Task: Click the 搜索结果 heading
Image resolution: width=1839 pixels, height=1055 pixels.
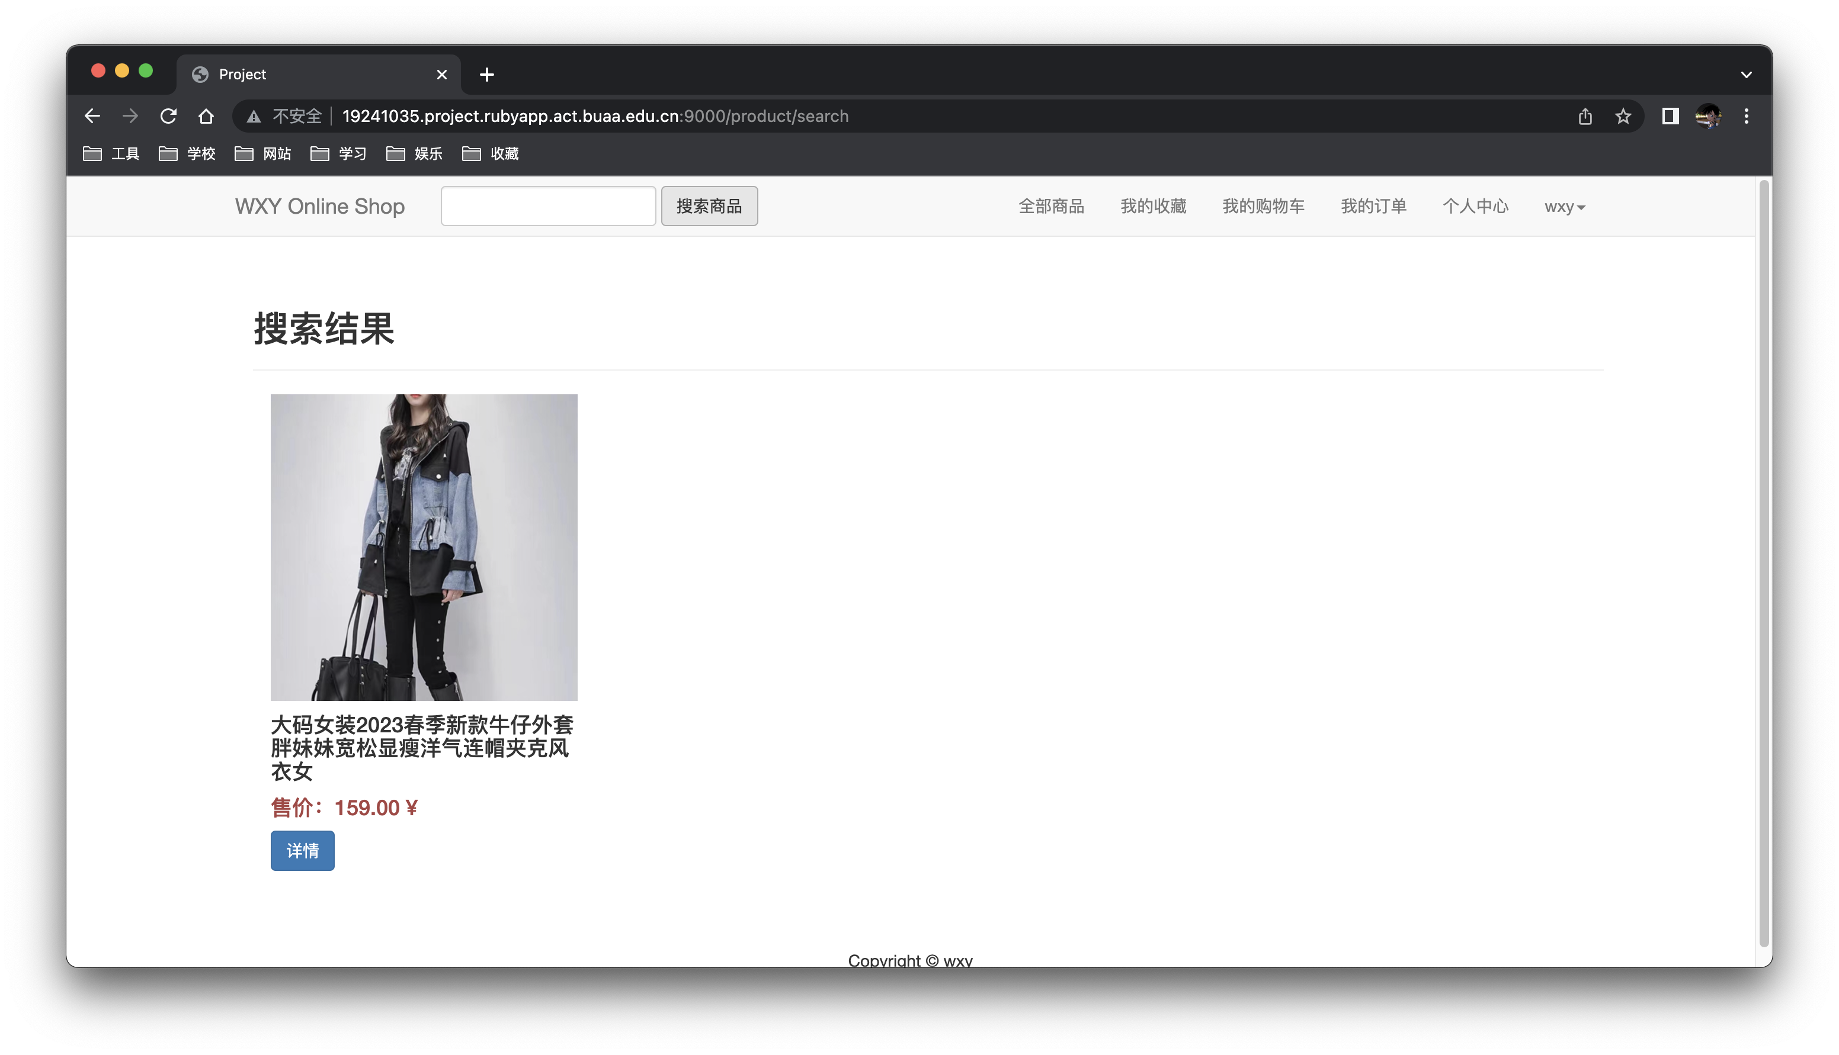Action: point(323,328)
